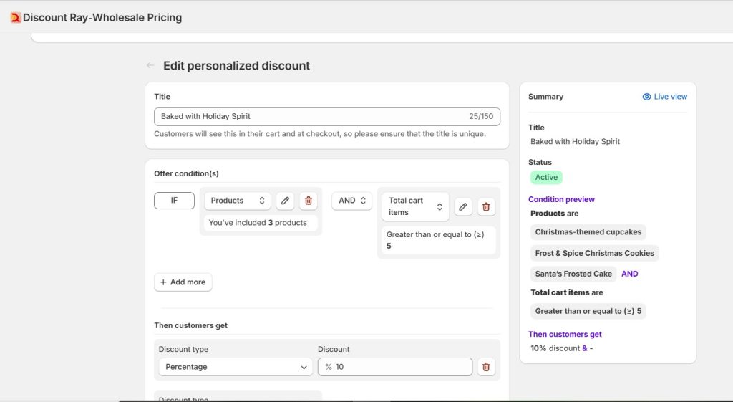Delete the Products condition using its trash icon

309,201
